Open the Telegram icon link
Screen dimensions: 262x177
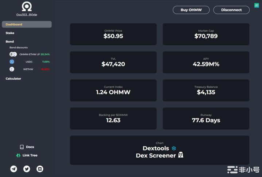pyautogui.click(x=14, y=169)
